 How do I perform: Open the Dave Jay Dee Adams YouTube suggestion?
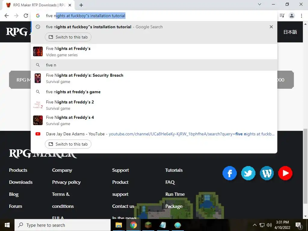click(154, 134)
